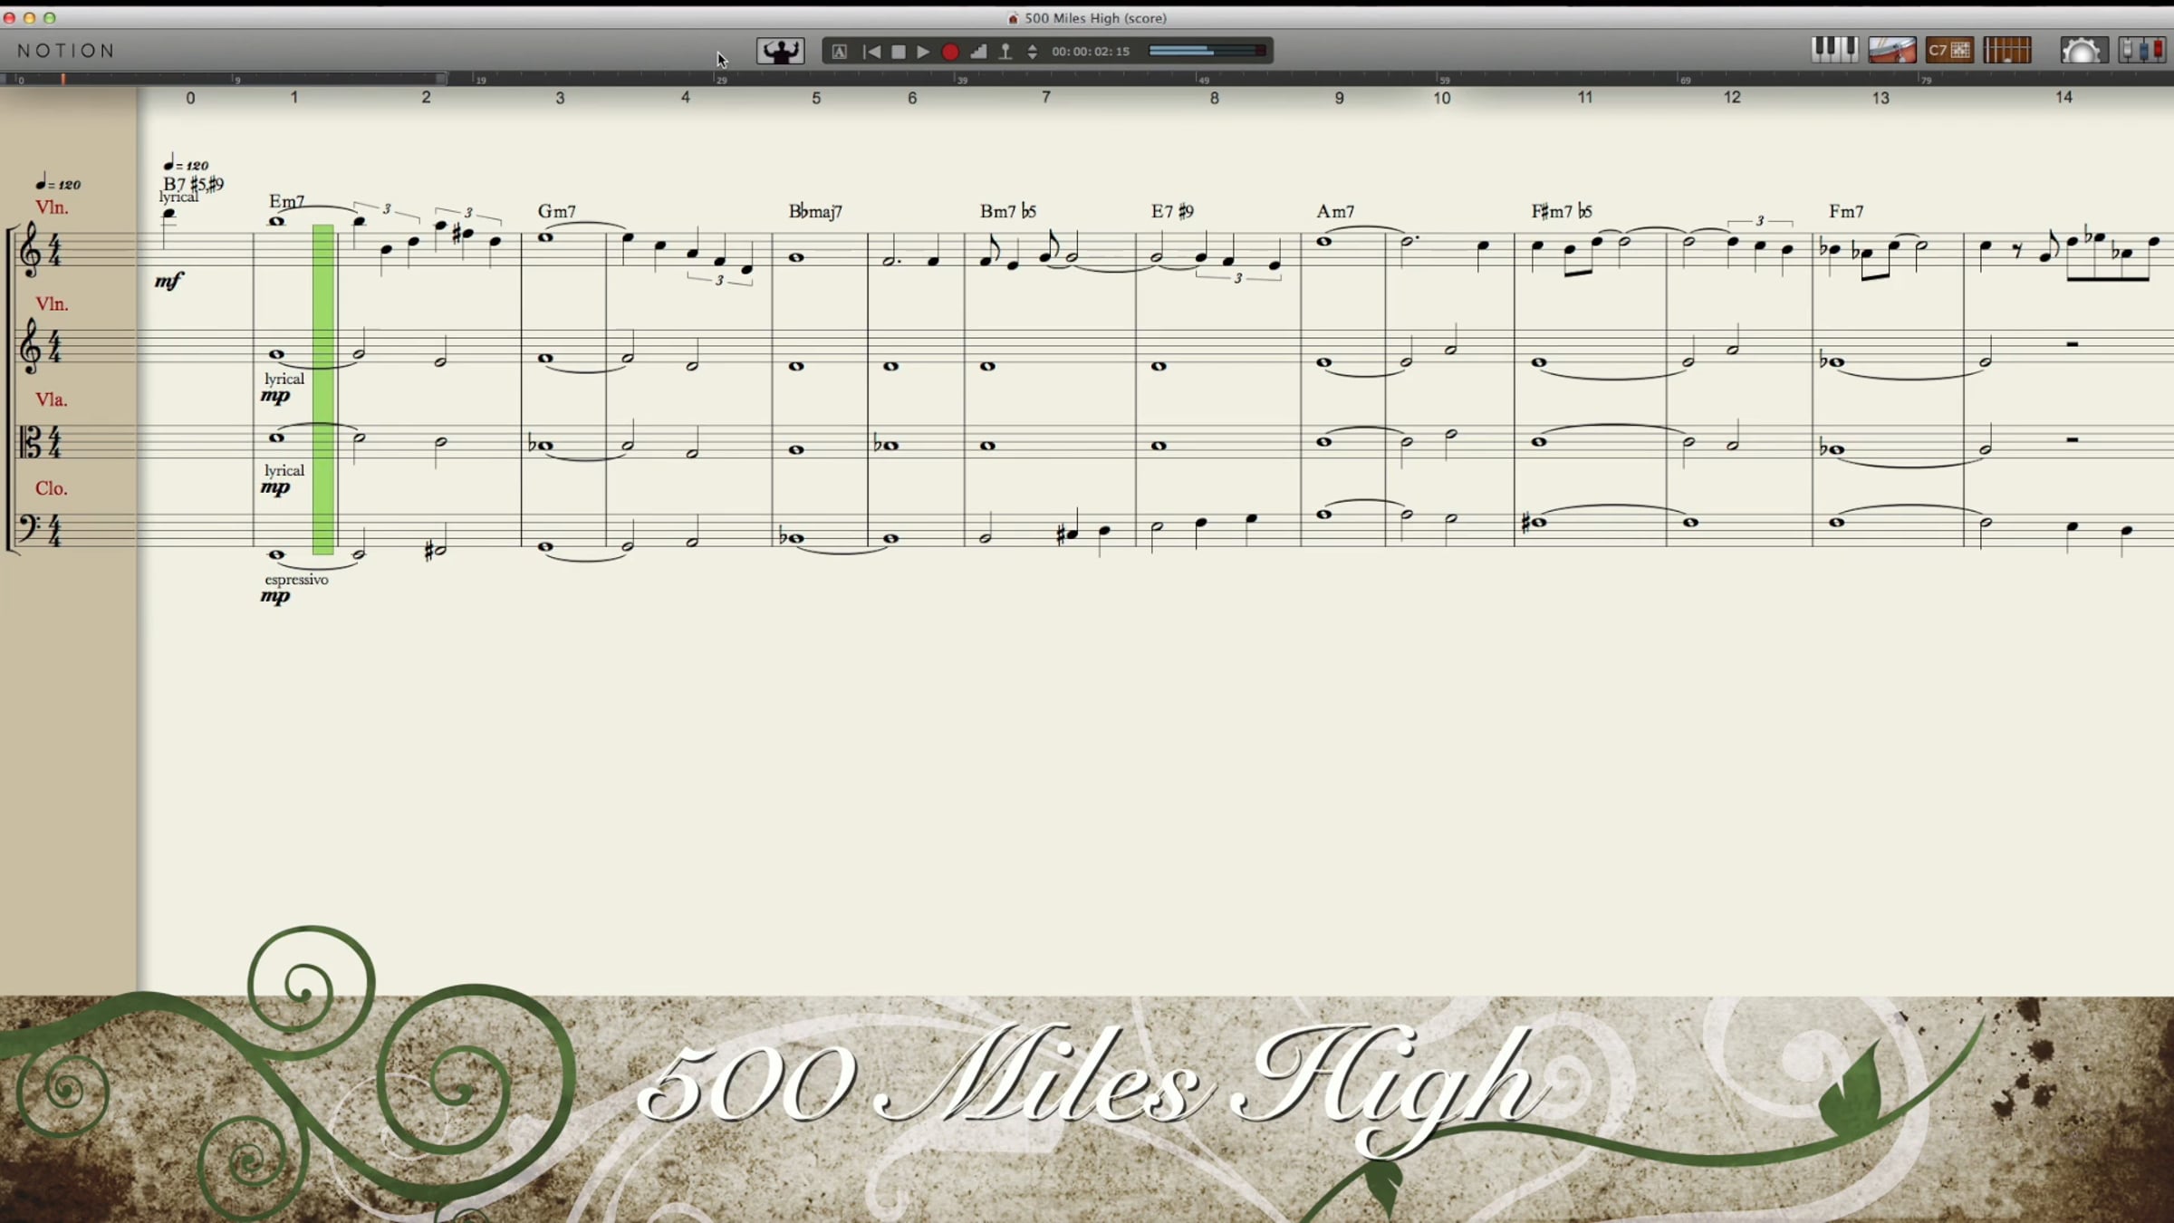Open the virtual piano keyboard
Screen dimensions: 2174x1223
1834,50
